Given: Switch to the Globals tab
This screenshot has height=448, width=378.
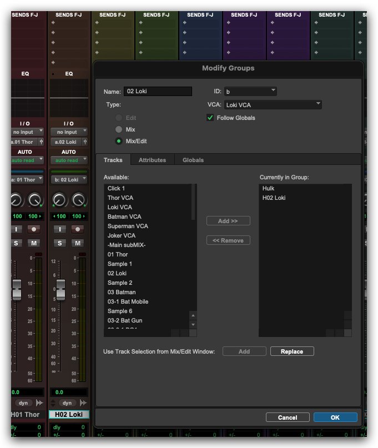Looking at the screenshot, I should (x=193, y=160).
